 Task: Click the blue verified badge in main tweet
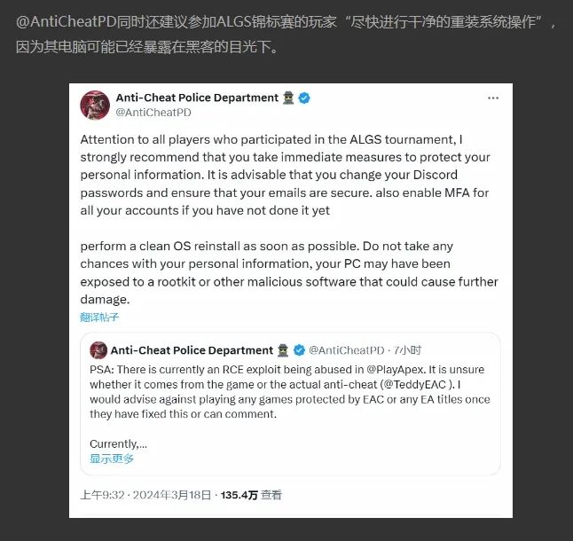(304, 98)
